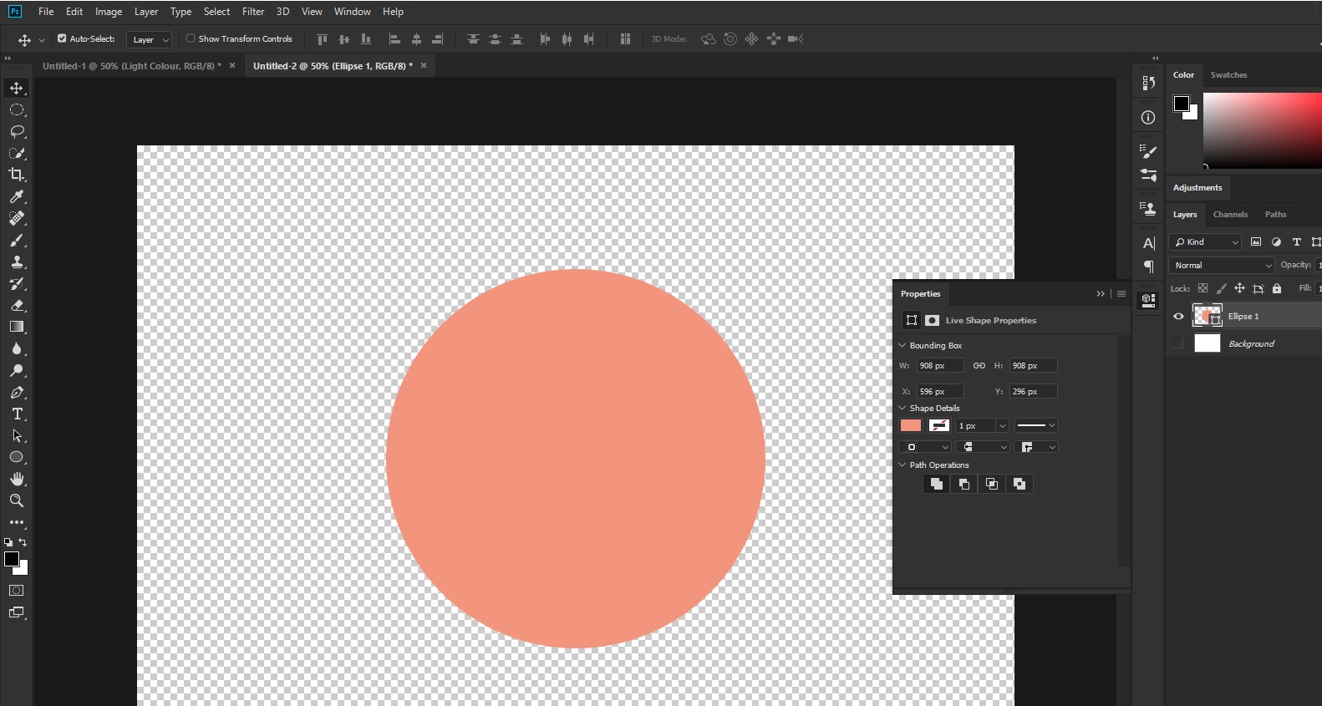Select the Healing Brush tool
The width and height of the screenshot is (1322, 706).
click(17, 218)
